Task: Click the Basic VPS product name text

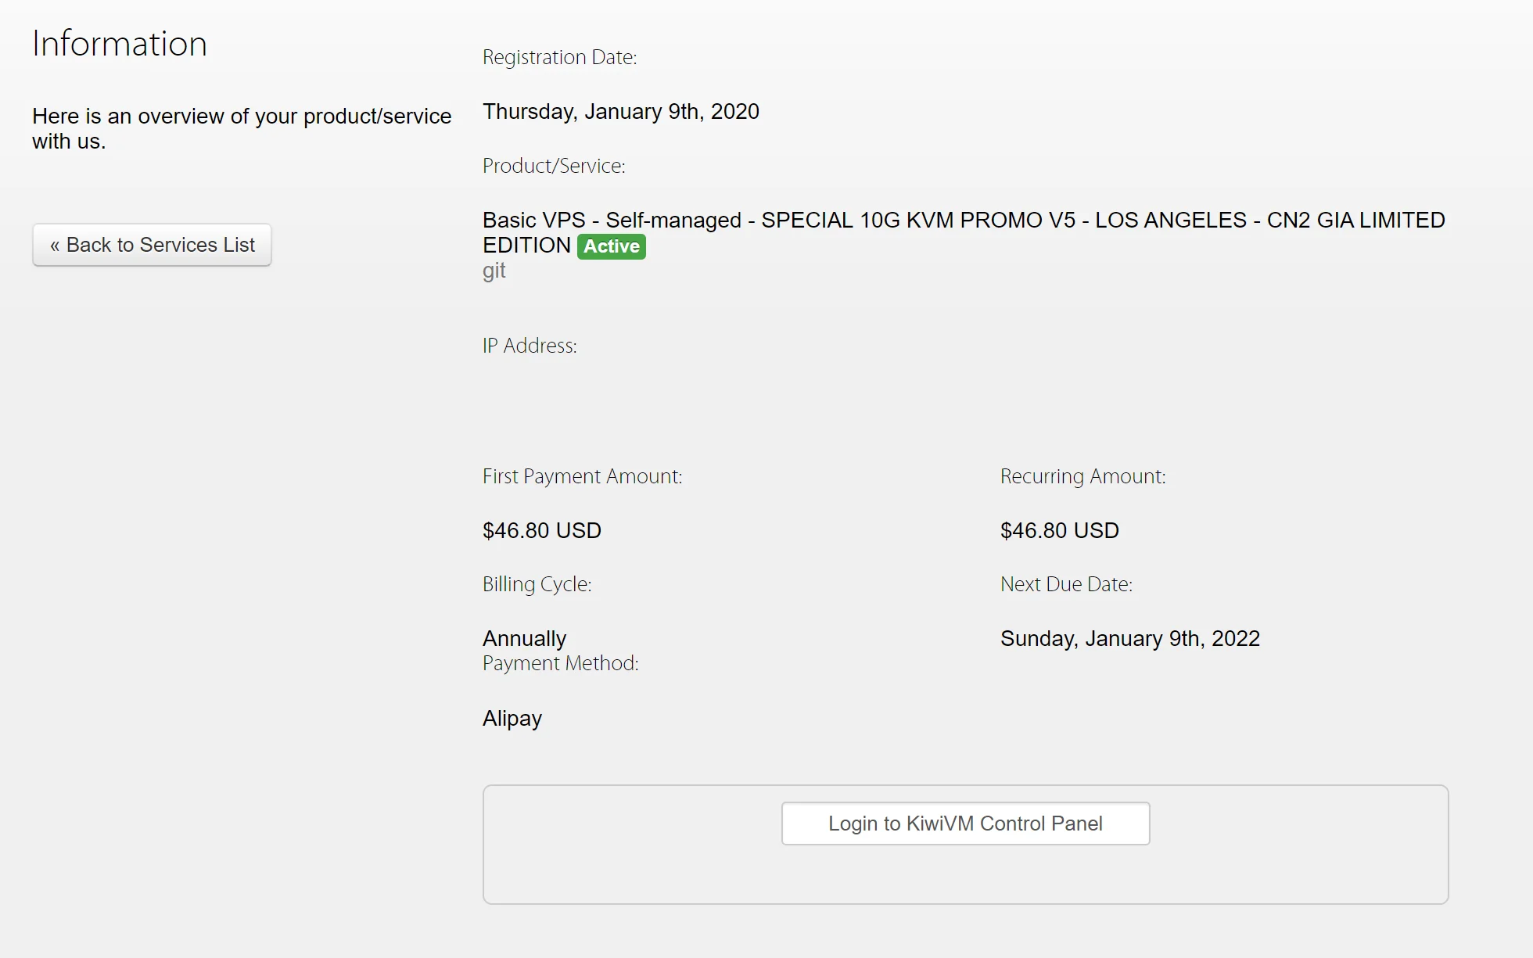Action: [963, 221]
